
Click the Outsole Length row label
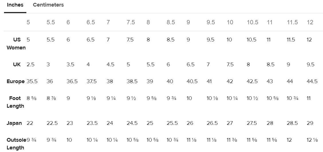16,144
